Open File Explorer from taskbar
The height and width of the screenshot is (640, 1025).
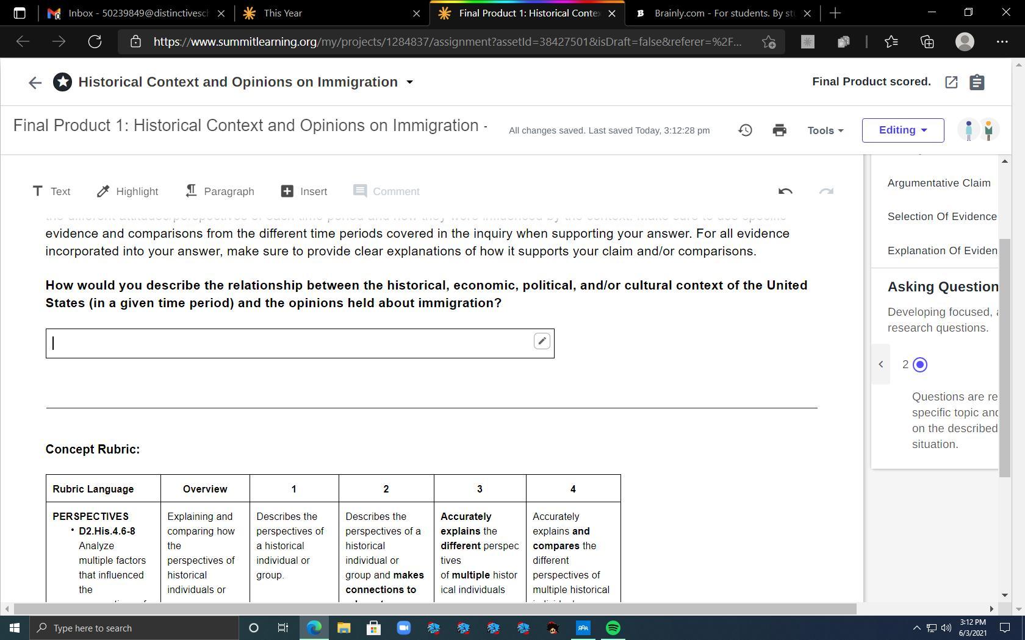tap(343, 628)
